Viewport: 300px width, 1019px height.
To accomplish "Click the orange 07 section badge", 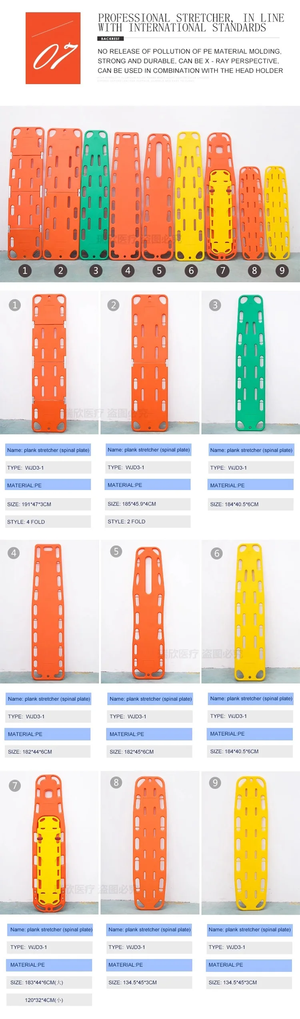I will [x=53, y=48].
